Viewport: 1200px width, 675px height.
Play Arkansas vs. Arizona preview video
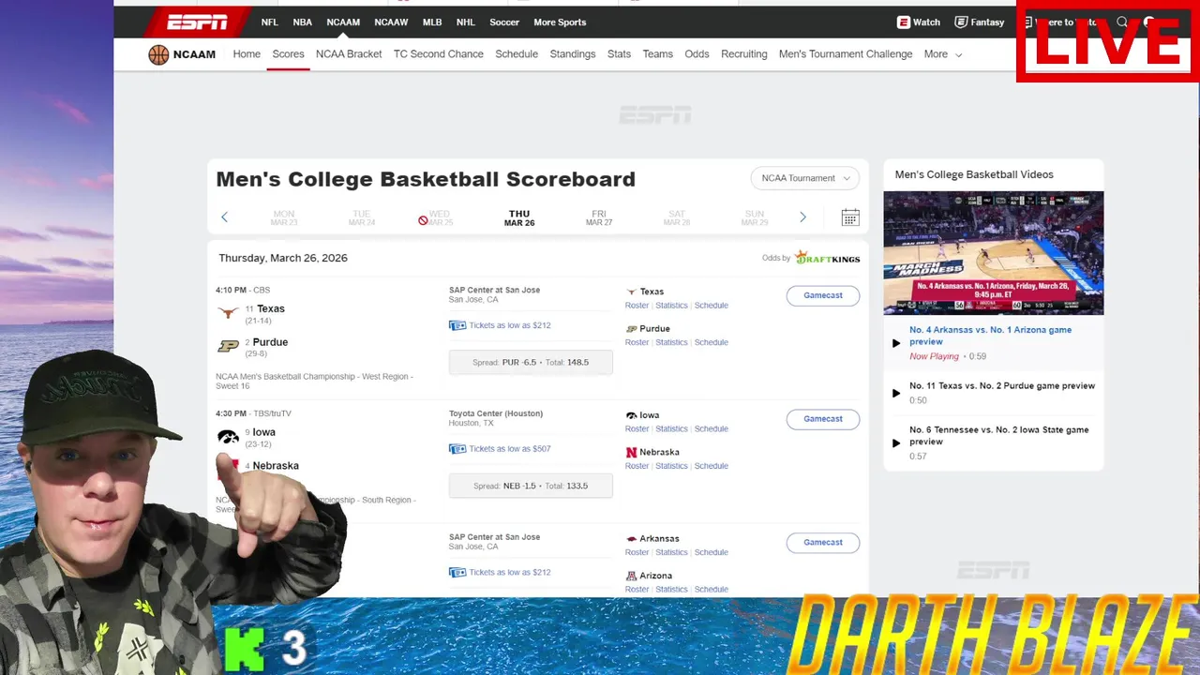[x=896, y=343]
